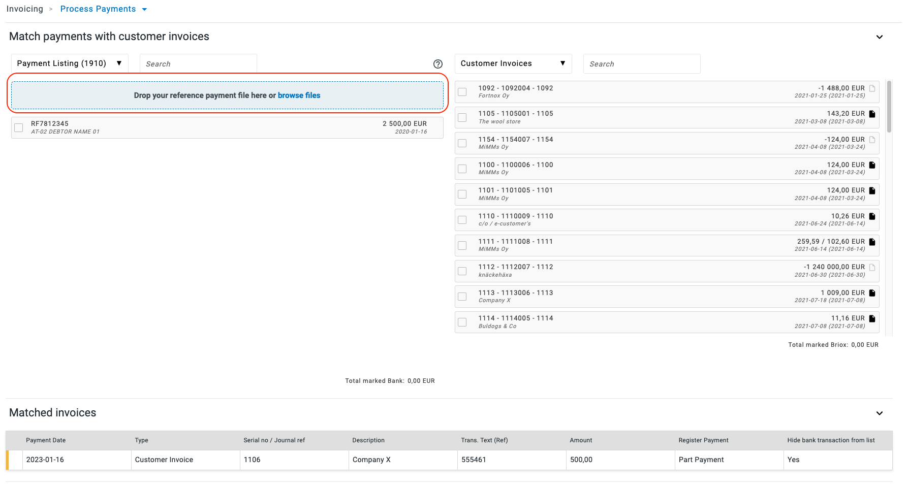The width and height of the screenshot is (908, 488).
Task: Click AT-02 DEBTOR NAME 01 text
Action: [x=65, y=132]
